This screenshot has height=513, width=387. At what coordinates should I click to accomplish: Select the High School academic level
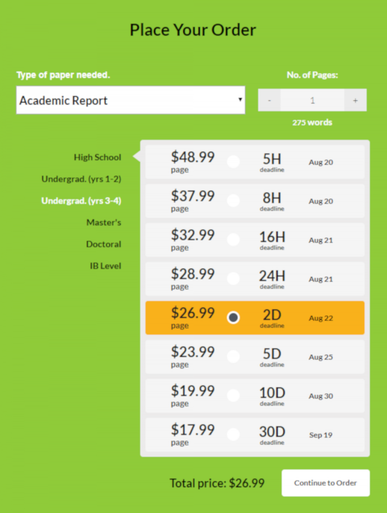click(x=97, y=158)
